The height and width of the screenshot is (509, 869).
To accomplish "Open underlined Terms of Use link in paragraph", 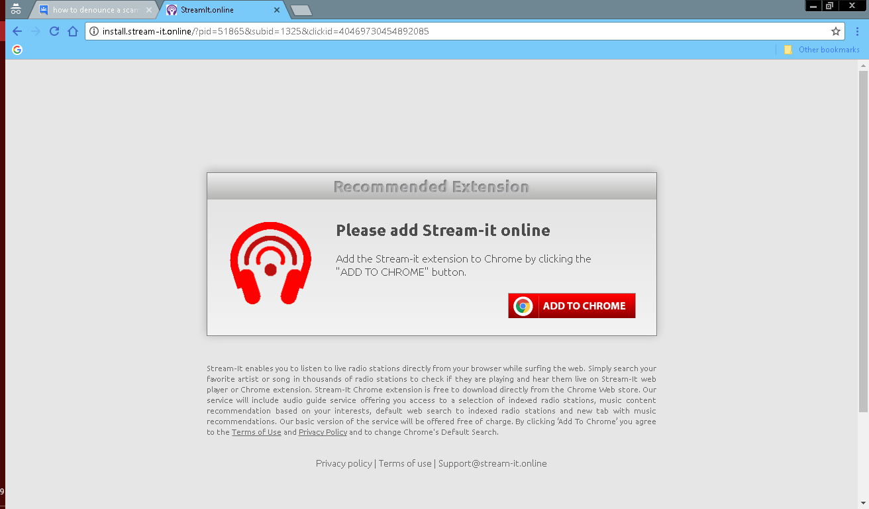I will 256,432.
